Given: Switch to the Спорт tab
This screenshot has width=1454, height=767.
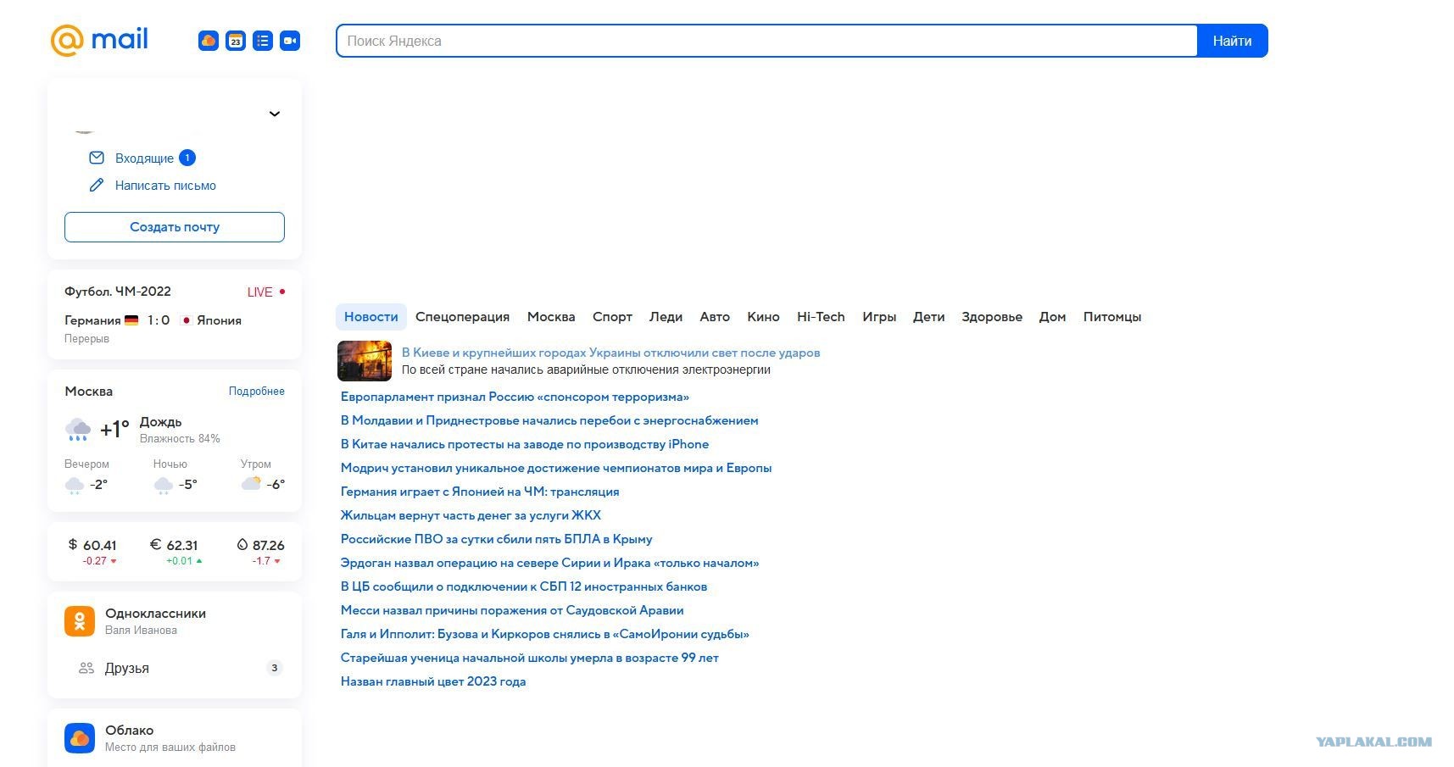Looking at the screenshot, I should click(613, 317).
